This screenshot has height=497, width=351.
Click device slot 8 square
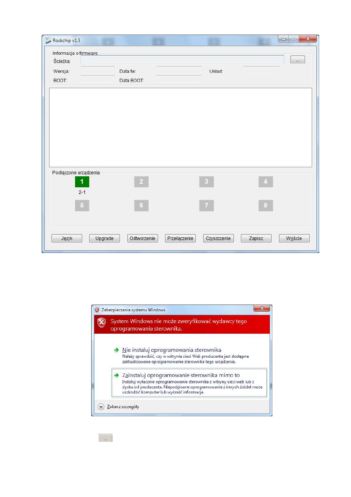(266, 205)
